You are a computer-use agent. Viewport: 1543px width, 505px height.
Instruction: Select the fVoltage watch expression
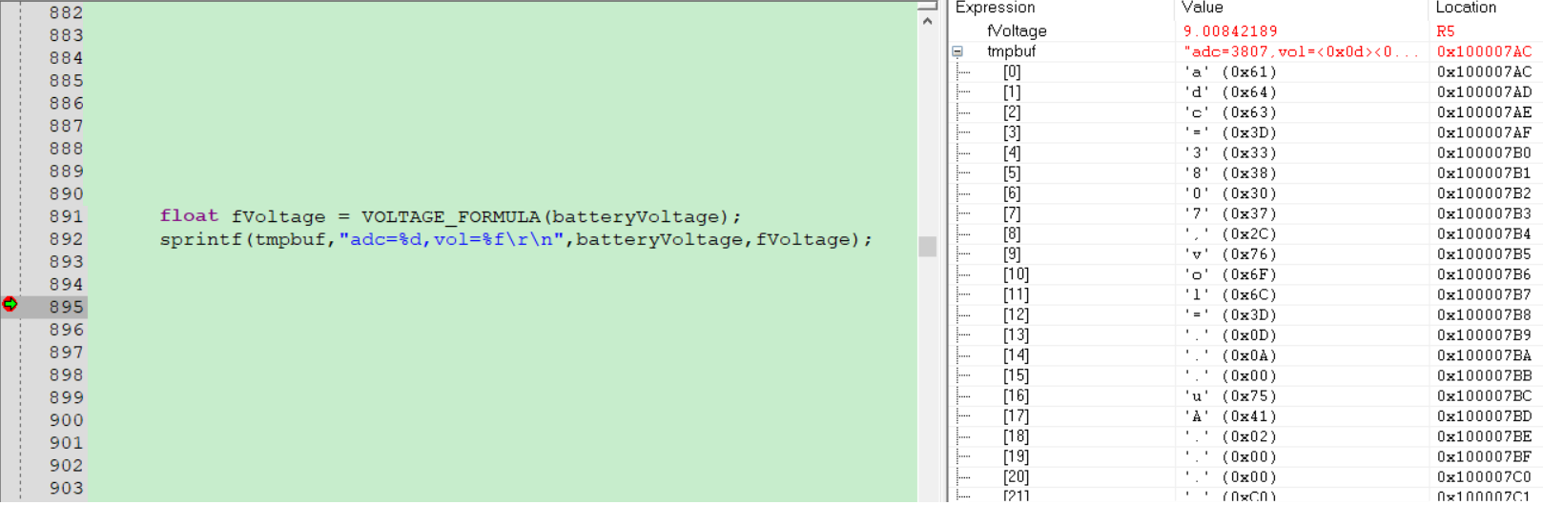pos(1017,31)
